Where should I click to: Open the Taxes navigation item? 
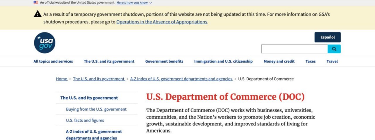(x=311, y=62)
